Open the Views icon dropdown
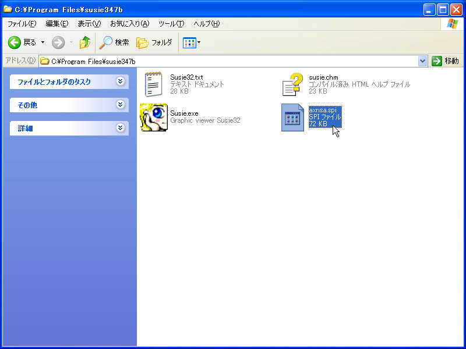466x349 pixels. click(192, 42)
